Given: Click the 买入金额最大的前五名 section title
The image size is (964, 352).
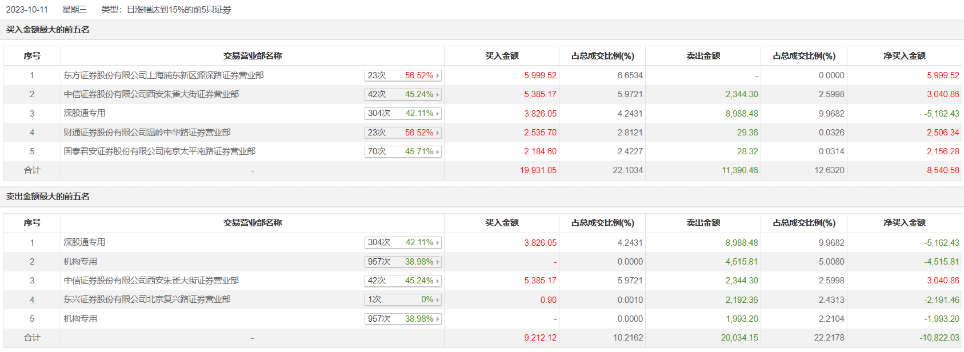Looking at the screenshot, I should point(48,30).
